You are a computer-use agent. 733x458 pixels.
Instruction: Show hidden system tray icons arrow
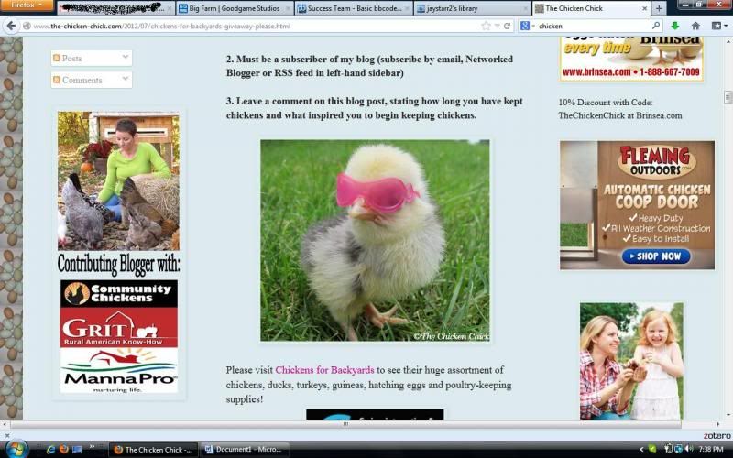(x=641, y=450)
